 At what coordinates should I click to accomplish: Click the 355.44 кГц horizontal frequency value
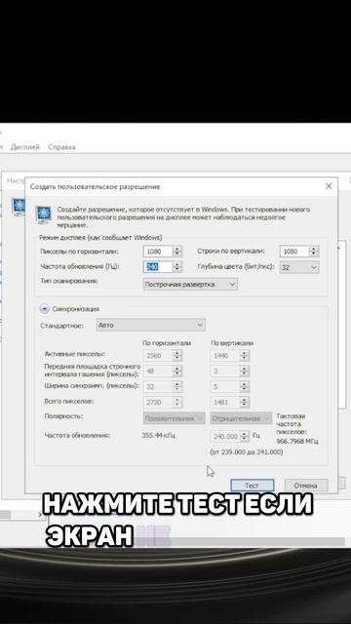[x=158, y=436]
